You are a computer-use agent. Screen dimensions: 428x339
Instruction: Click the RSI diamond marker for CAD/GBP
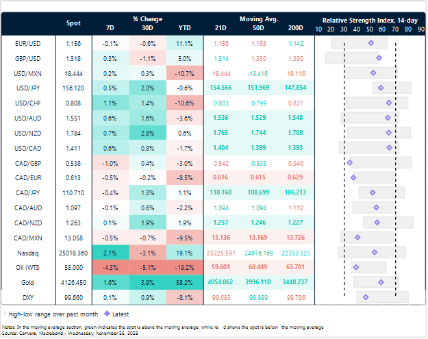[x=350, y=162]
